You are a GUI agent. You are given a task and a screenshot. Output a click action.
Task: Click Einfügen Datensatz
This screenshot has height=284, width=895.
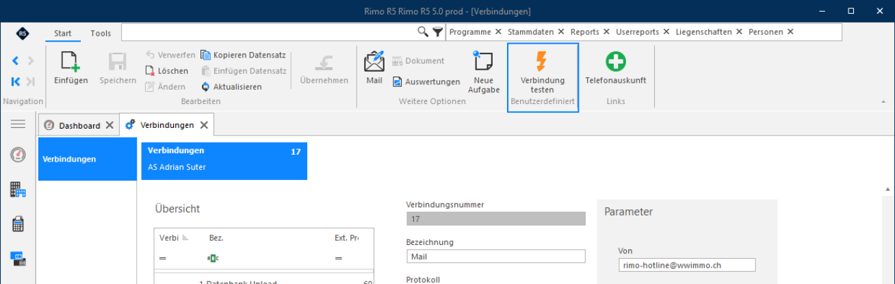click(x=244, y=70)
